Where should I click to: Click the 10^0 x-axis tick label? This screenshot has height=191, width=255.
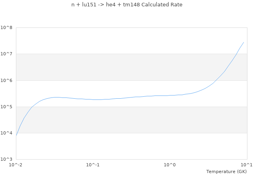(x=170, y=165)
